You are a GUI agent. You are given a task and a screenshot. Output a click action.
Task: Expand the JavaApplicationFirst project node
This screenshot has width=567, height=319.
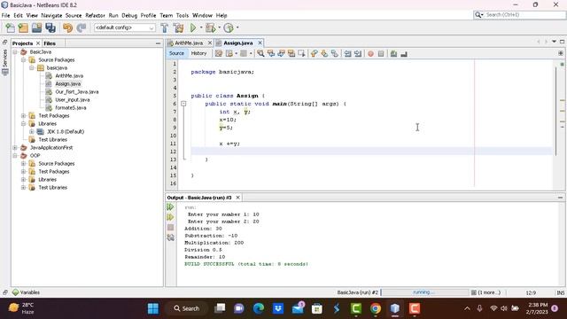coord(15,148)
